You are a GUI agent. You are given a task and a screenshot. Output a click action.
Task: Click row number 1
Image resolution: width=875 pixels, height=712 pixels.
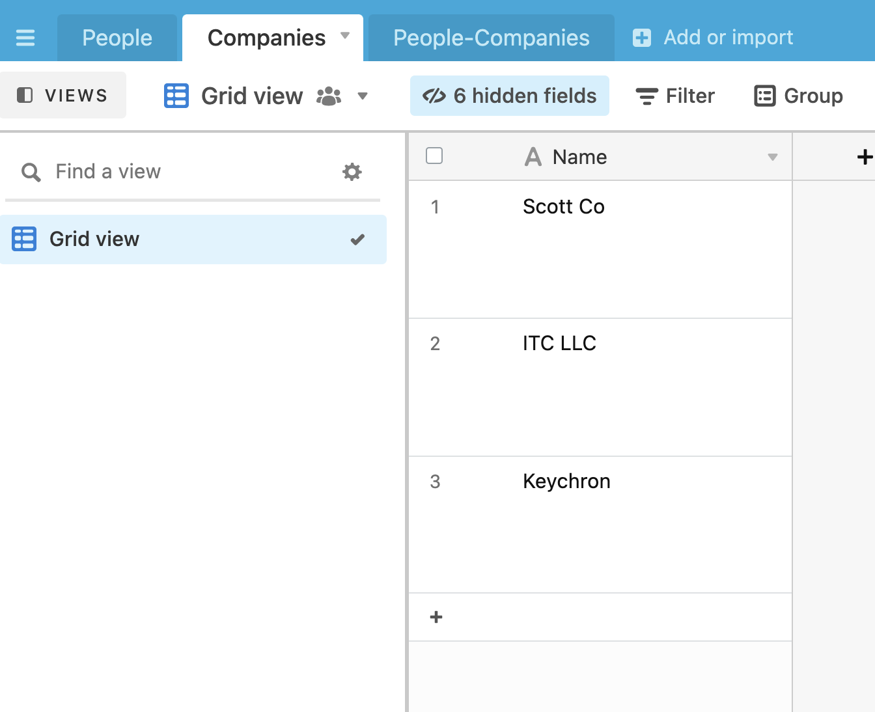(x=435, y=207)
